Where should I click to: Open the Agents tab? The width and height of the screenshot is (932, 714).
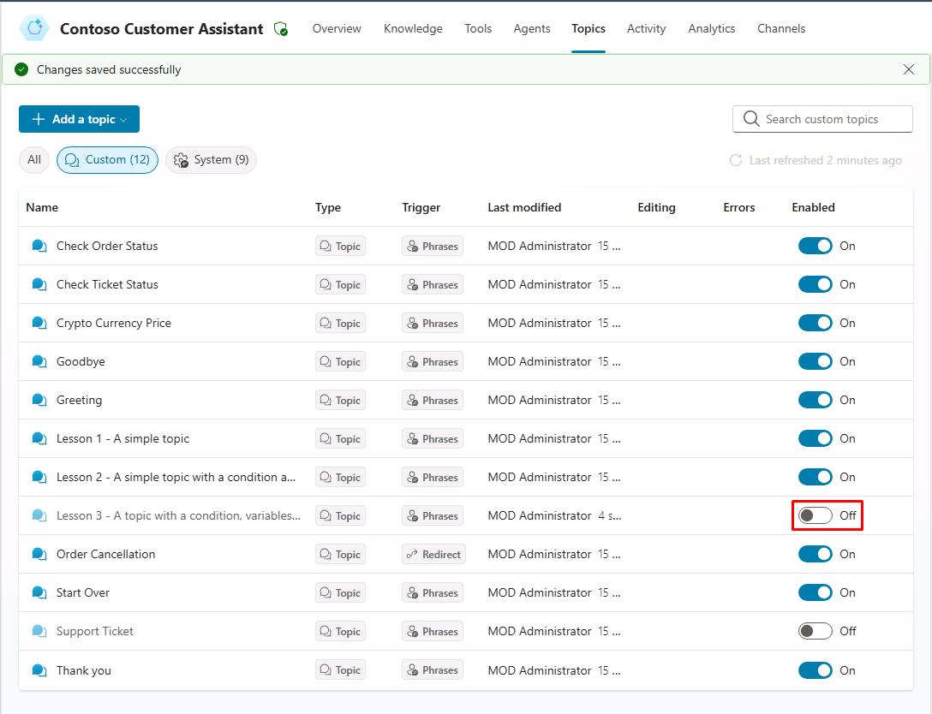point(532,28)
